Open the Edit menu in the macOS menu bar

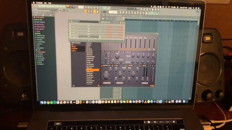[x=45, y=3]
